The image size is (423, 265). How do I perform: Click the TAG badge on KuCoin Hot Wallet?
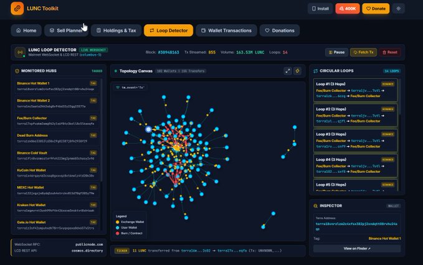pyautogui.click(x=93, y=170)
